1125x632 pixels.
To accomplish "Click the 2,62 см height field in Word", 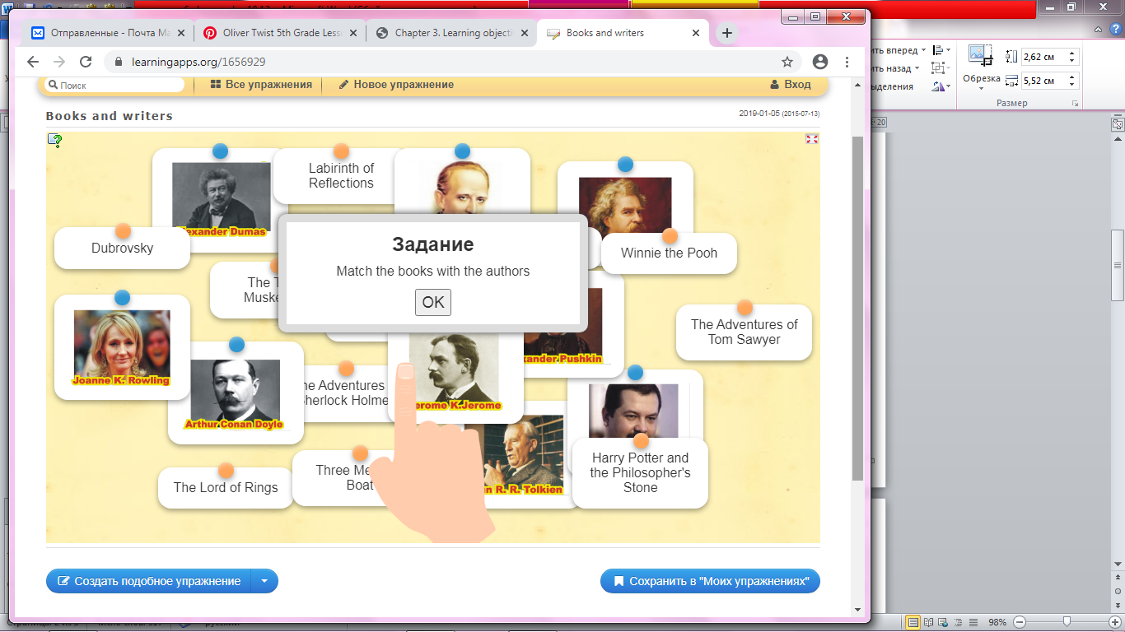I will pos(1043,58).
